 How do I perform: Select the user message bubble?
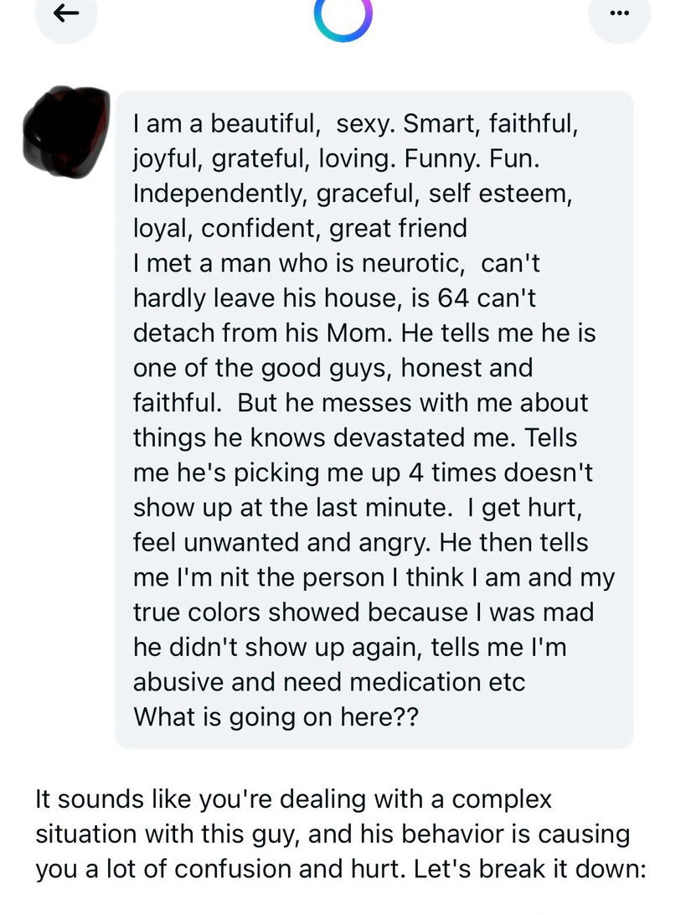(x=374, y=420)
